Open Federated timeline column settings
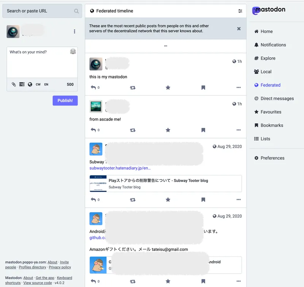 tap(240, 11)
